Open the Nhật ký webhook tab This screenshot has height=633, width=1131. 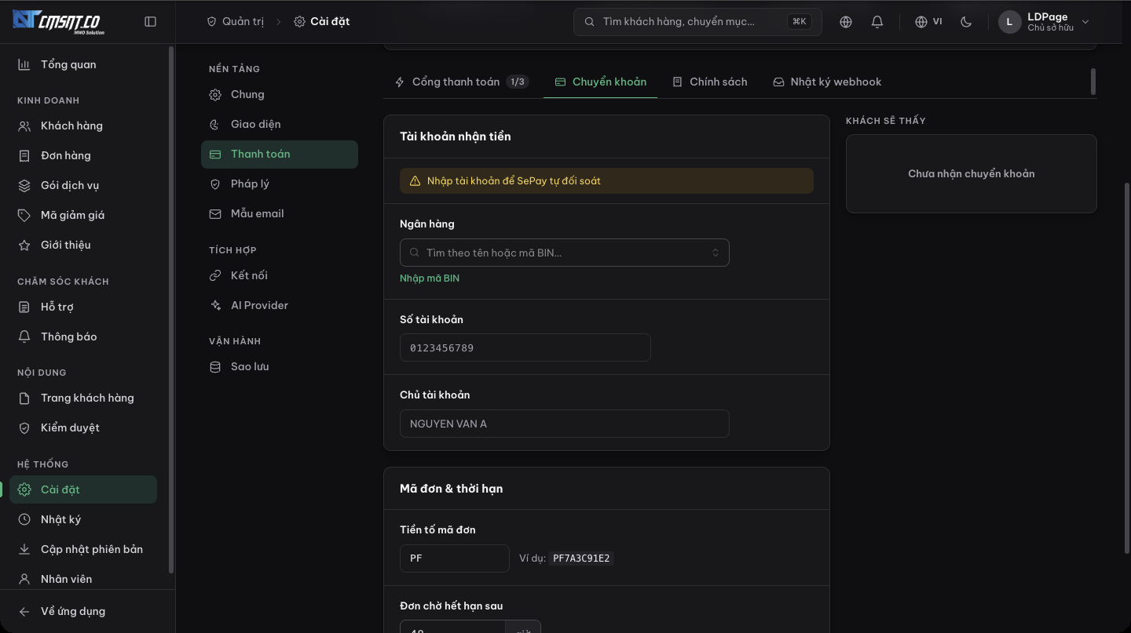coord(827,82)
